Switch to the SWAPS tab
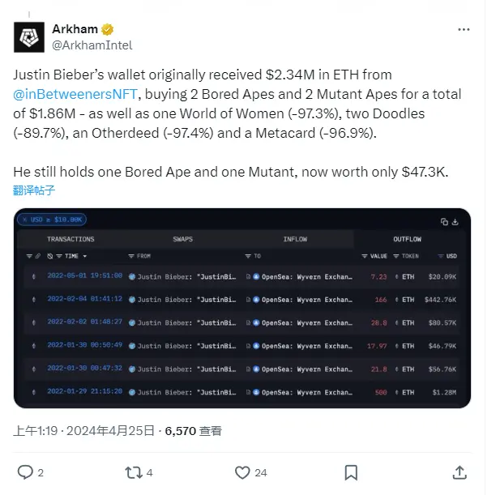 [183, 239]
